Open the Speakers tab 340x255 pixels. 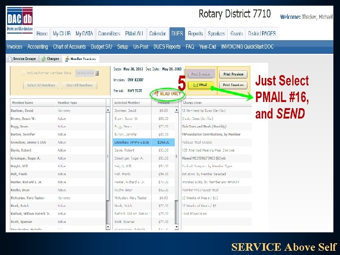[216, 34]
